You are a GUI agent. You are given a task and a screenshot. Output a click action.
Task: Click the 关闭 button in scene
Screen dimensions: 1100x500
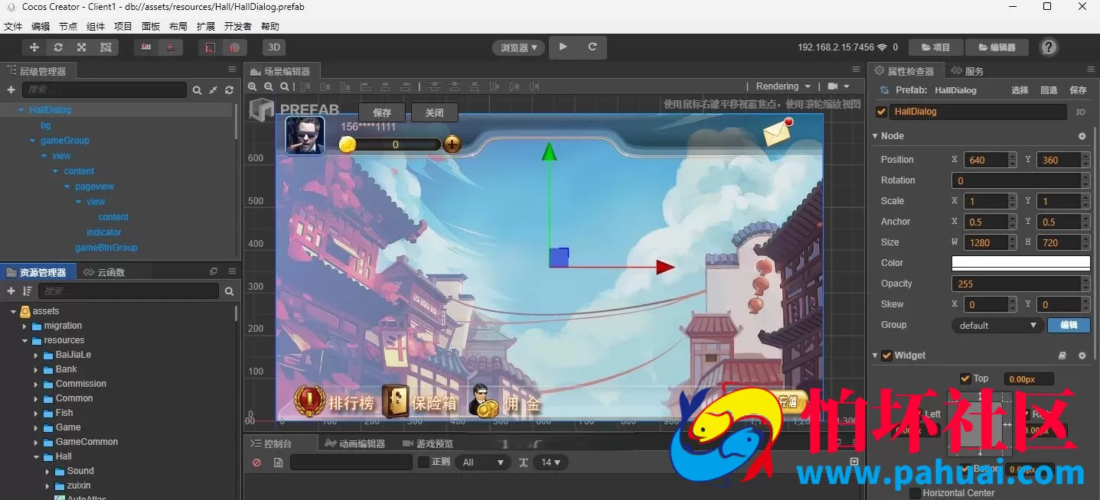click(x=434, y=112)
